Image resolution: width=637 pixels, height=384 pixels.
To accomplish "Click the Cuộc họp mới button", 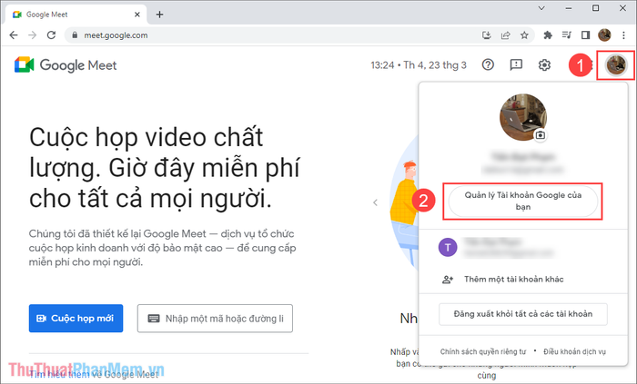I will pos(76,319).
